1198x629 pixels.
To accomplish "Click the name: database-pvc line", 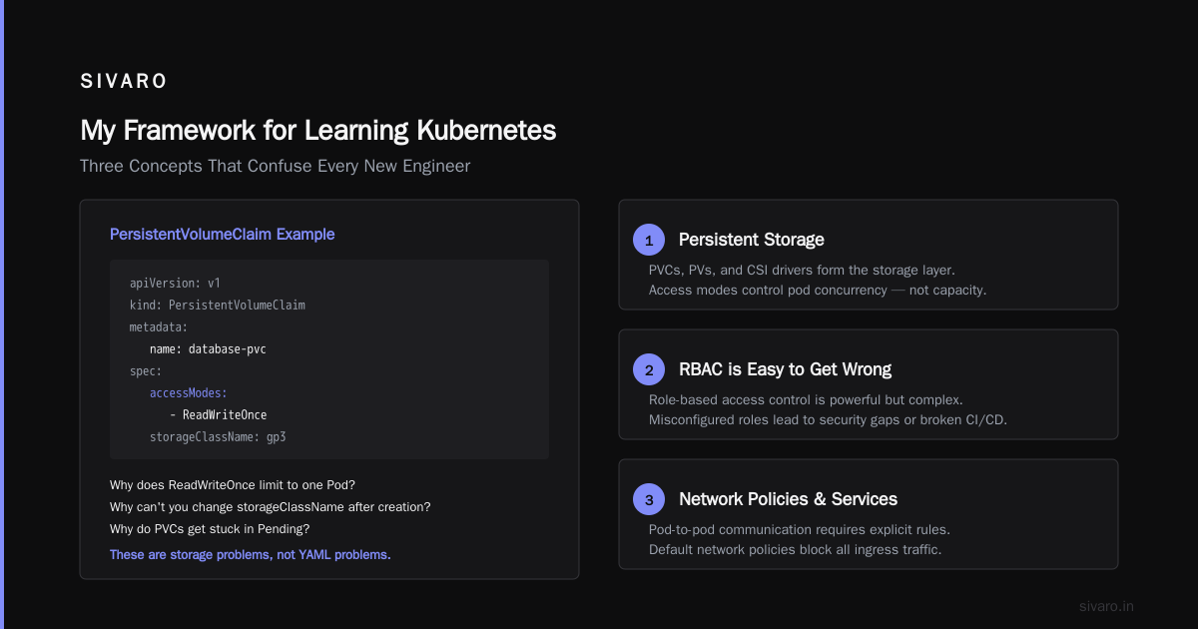I will click(208, 349).
